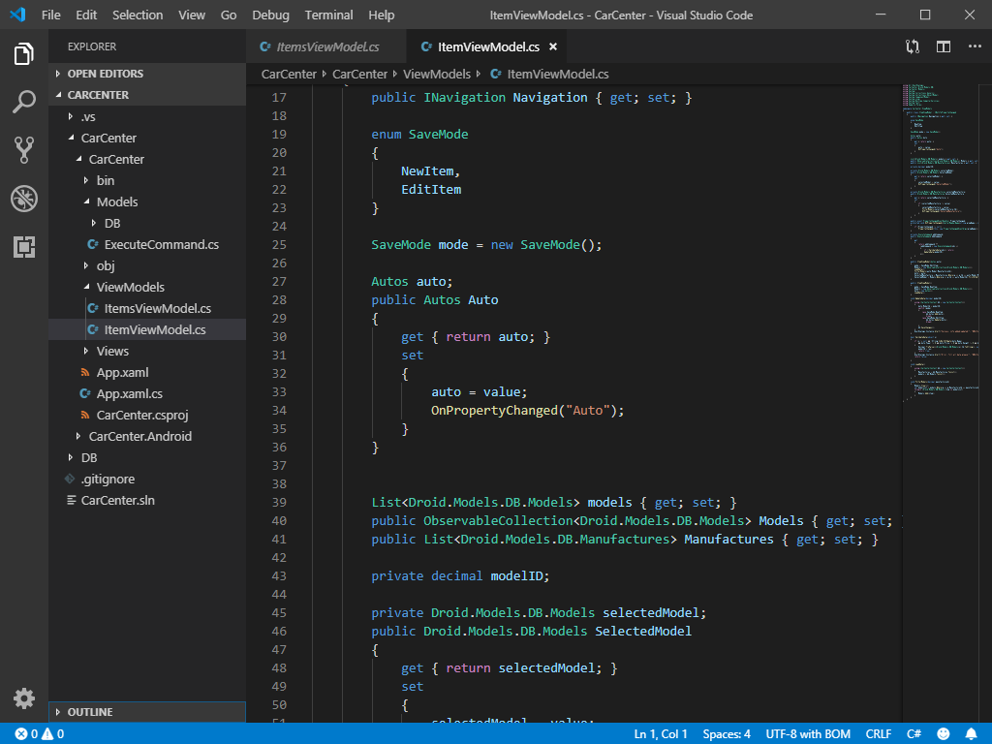Click the Open Changes compare icon
Viewport: 992px width, 744px height.
(913, 46)
